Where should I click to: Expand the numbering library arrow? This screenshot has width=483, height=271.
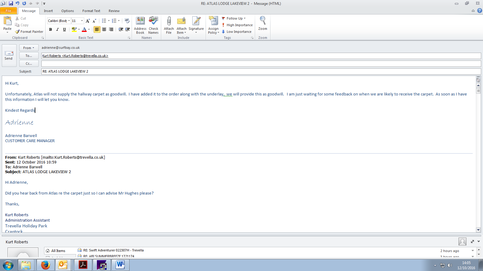pyautogui.click(x=119, y=21)
